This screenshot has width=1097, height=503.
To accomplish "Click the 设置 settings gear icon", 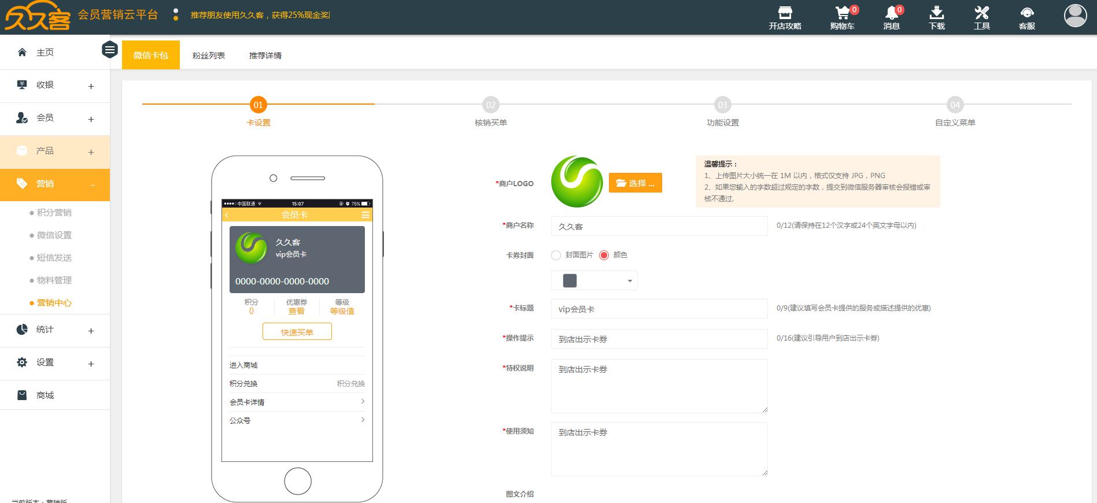I will [x=22, y=363].
